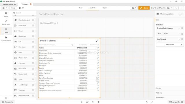The width and height of the screenshot is (185, 104).
Task: Go to the previous sheet
Action: point(176,8)
